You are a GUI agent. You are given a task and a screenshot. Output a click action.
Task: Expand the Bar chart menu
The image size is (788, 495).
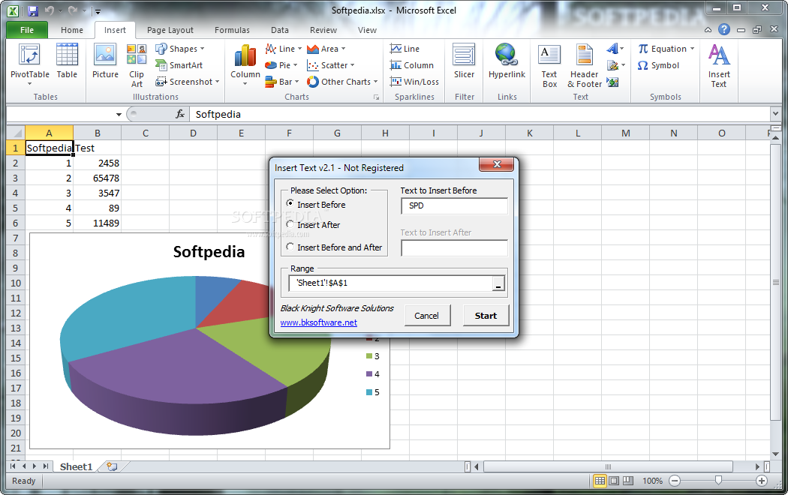click(x=282, y=82)
